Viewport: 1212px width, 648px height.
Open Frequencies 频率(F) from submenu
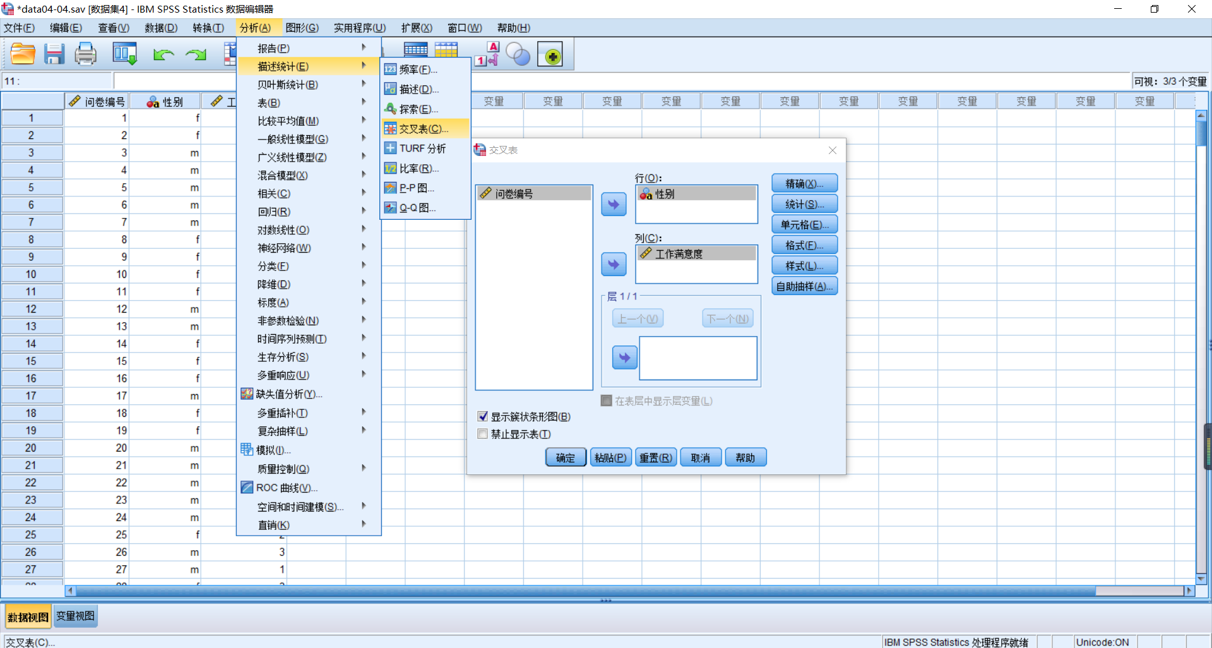425,69
